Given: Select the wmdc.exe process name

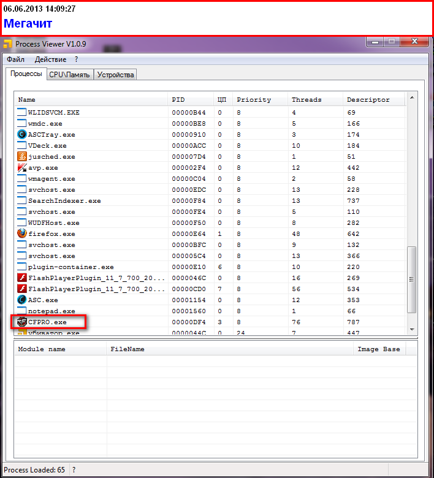Looking at the screenshot, I should [x=45, y=123].
